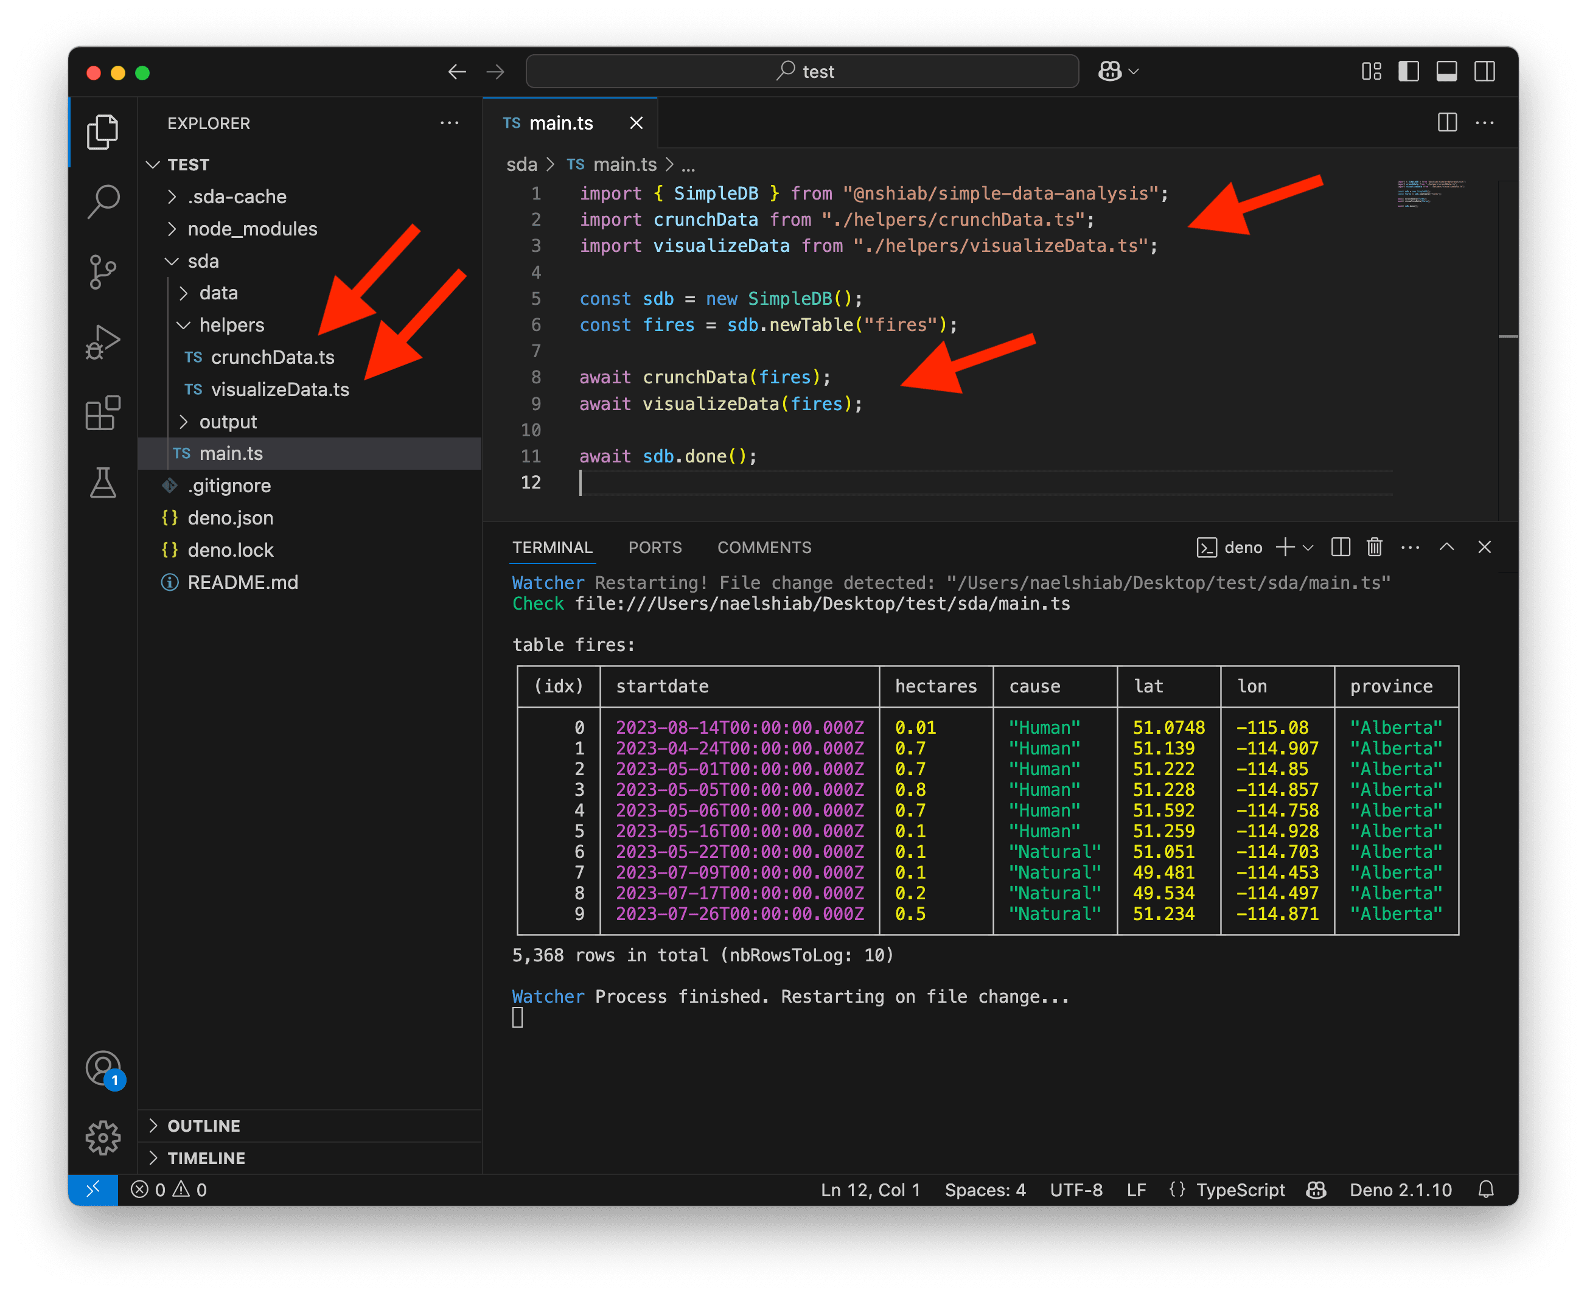
Task: Expand the node_modules folder
Action: pyautogui.click(x=310, y=228)
